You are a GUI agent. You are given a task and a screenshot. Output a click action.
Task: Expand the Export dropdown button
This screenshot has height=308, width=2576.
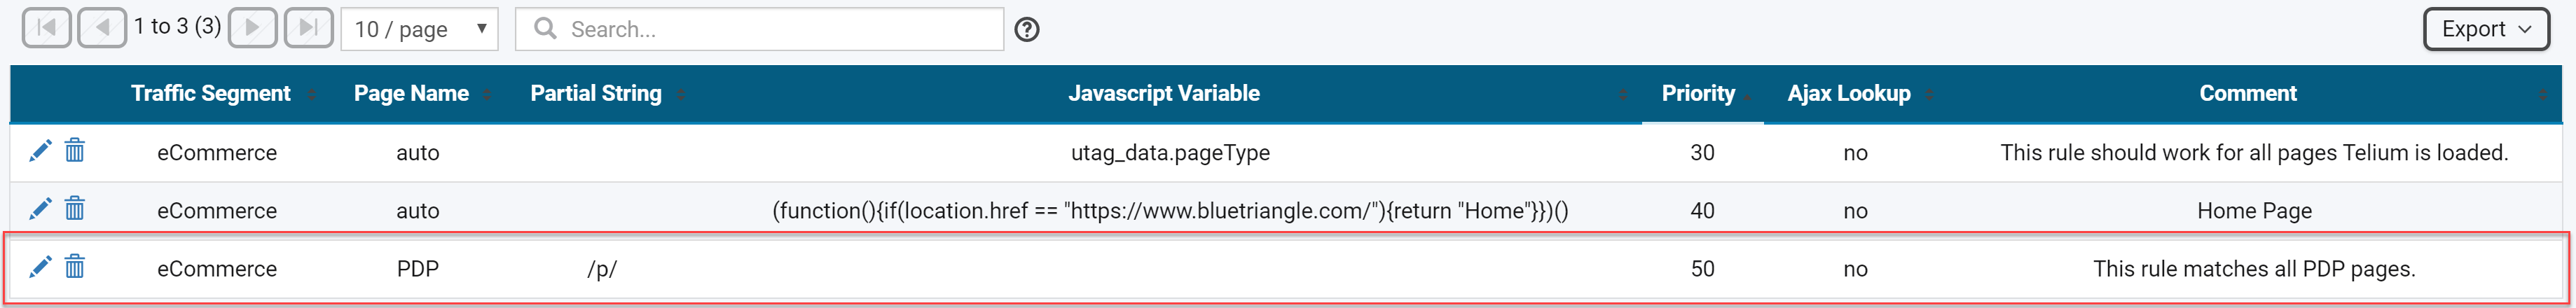pyautogui.click(x=2486, y=29)
